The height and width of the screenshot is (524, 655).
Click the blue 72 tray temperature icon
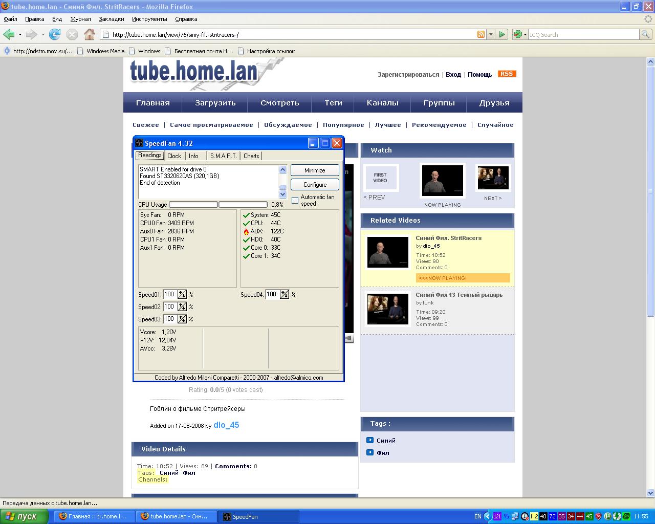553,516
